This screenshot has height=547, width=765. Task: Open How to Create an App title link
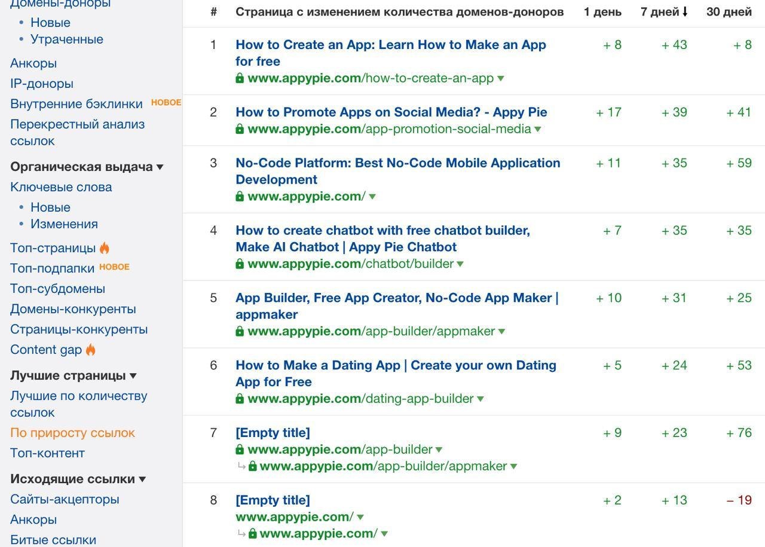[x=391, y=53]
